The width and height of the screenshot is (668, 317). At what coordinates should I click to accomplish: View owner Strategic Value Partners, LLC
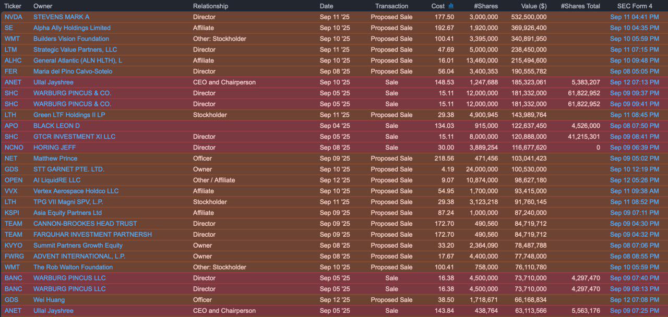click(75, 50)
